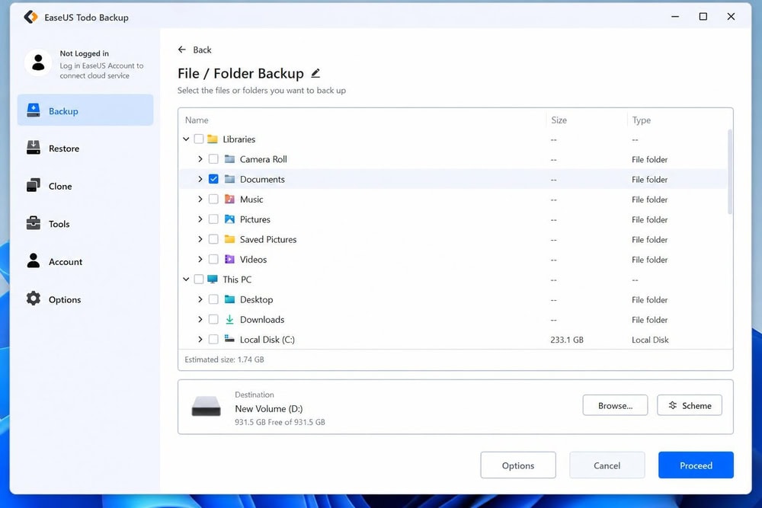This screenshot has width=762, height=508.
Task: Expand the Pictures folder
Action: click(200, 219)
